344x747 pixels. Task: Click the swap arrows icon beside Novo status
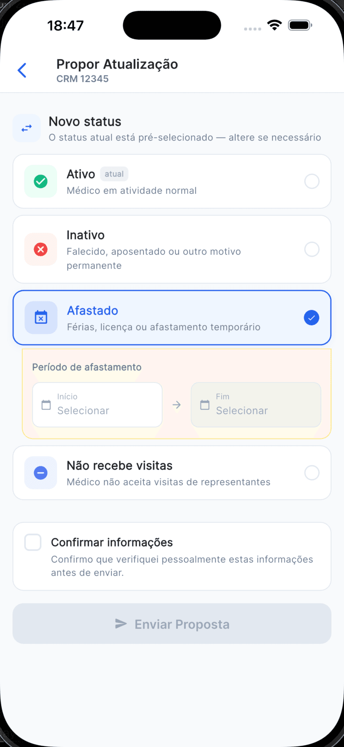tap(26, 128)
